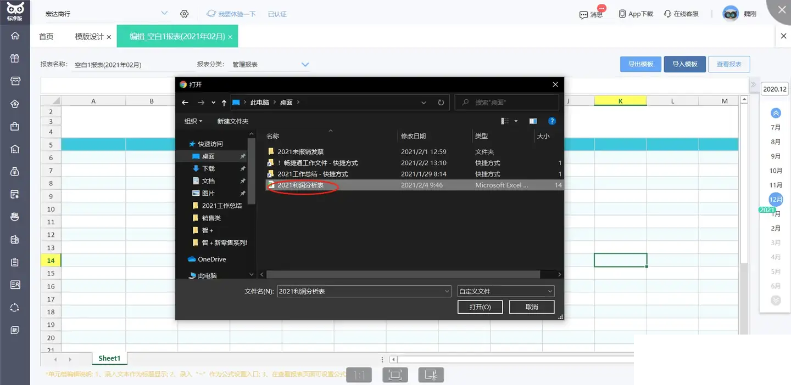Viewport: 791px width, 385px height.
Task: Open the 组织 menu in file dialog
Action: click(193, 121)
